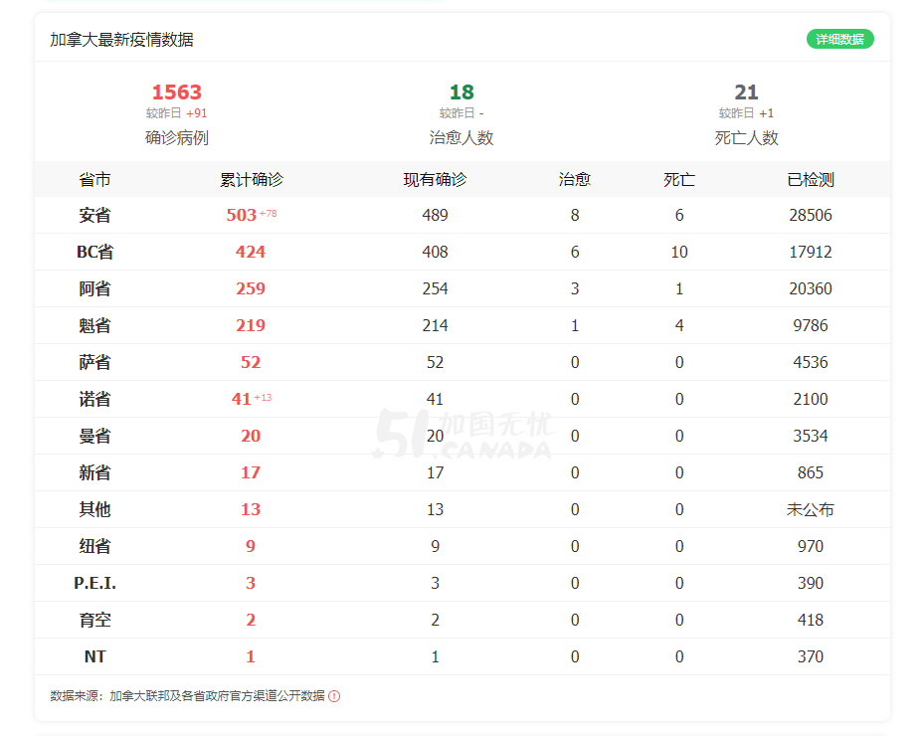
Task: Click the 萨省 row name
Action: (94, 362)
